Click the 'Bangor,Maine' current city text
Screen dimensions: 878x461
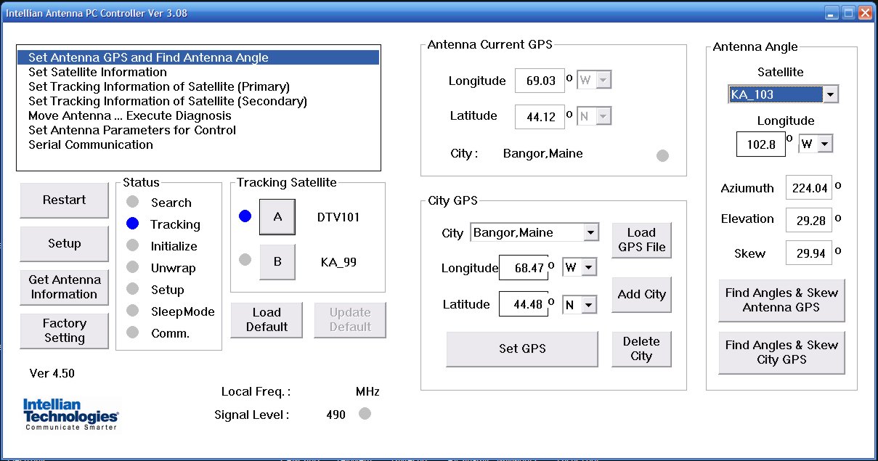543,154
